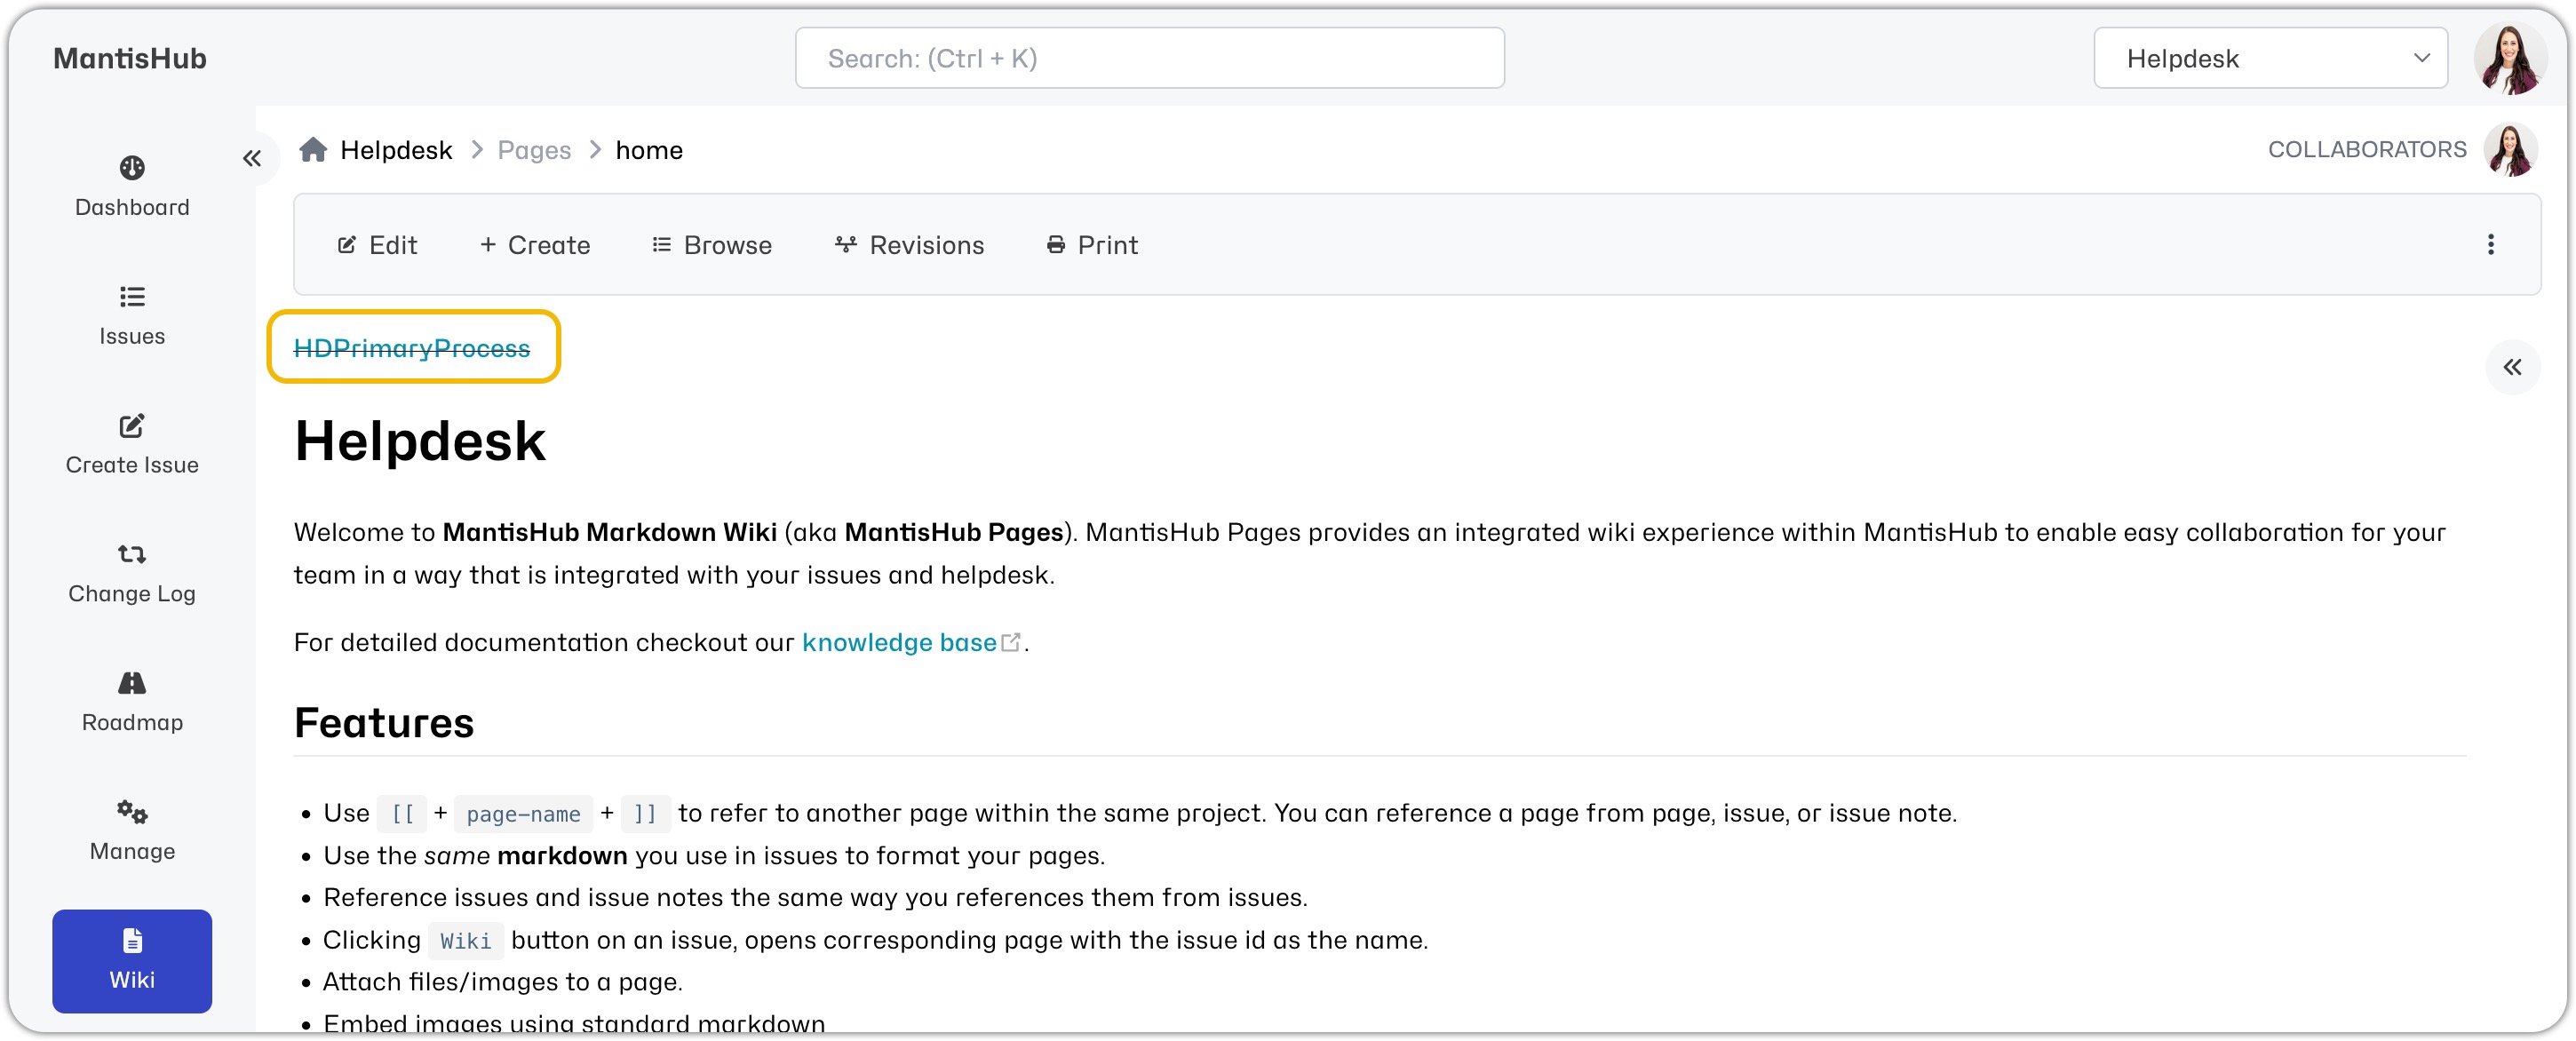This screenshot has width=2576, height=1041.
Task: Click the Create Issue pencil icon
Action: pos(132,425)
